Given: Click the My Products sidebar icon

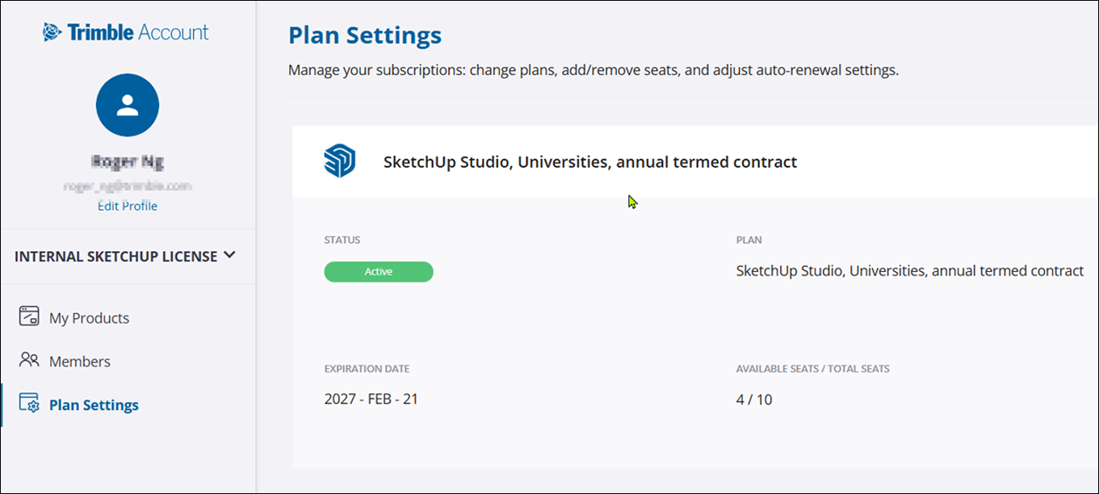Looking at the screenshot, I should point(29,316).
